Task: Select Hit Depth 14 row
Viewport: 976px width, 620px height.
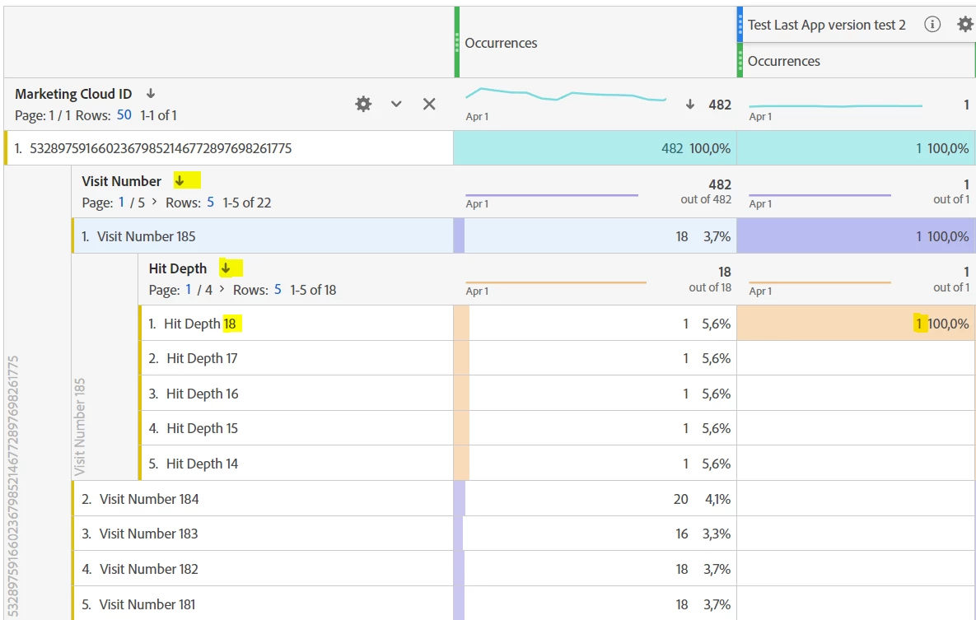Action: point(296,463)
